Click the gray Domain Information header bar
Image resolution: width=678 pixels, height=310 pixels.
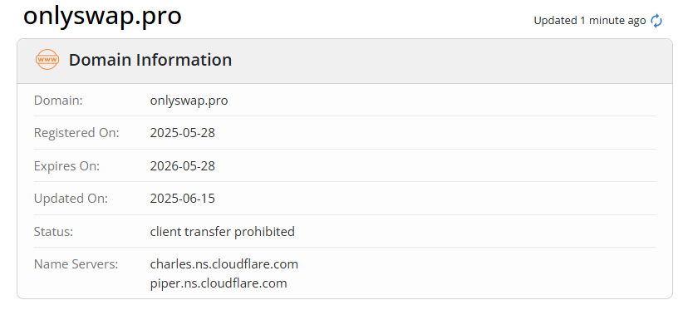[345, 61]
